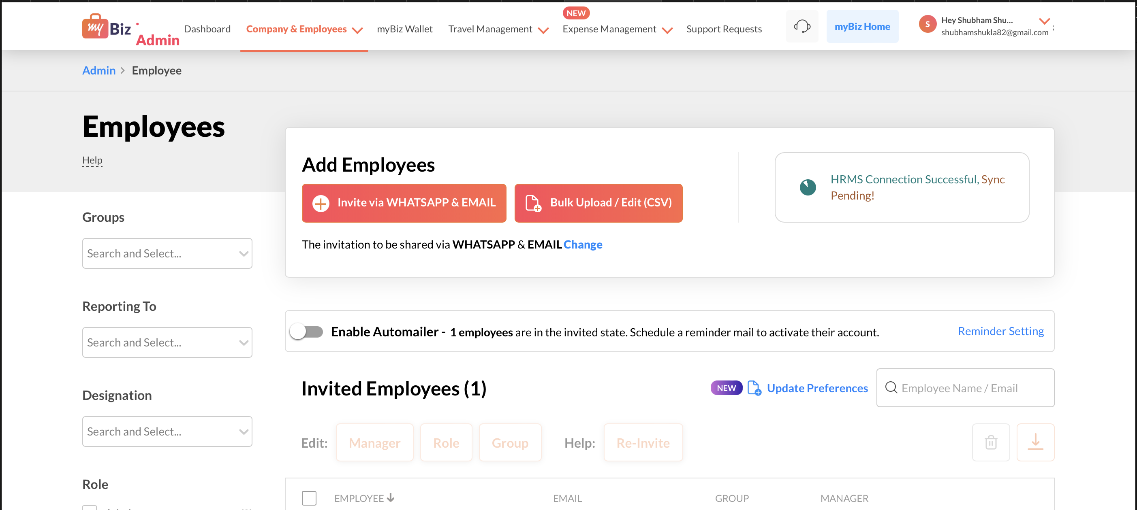This screenshot has width=1137, height=510.
Task: Open myBiz Wallet in navigation
Action: pos(404,29)
